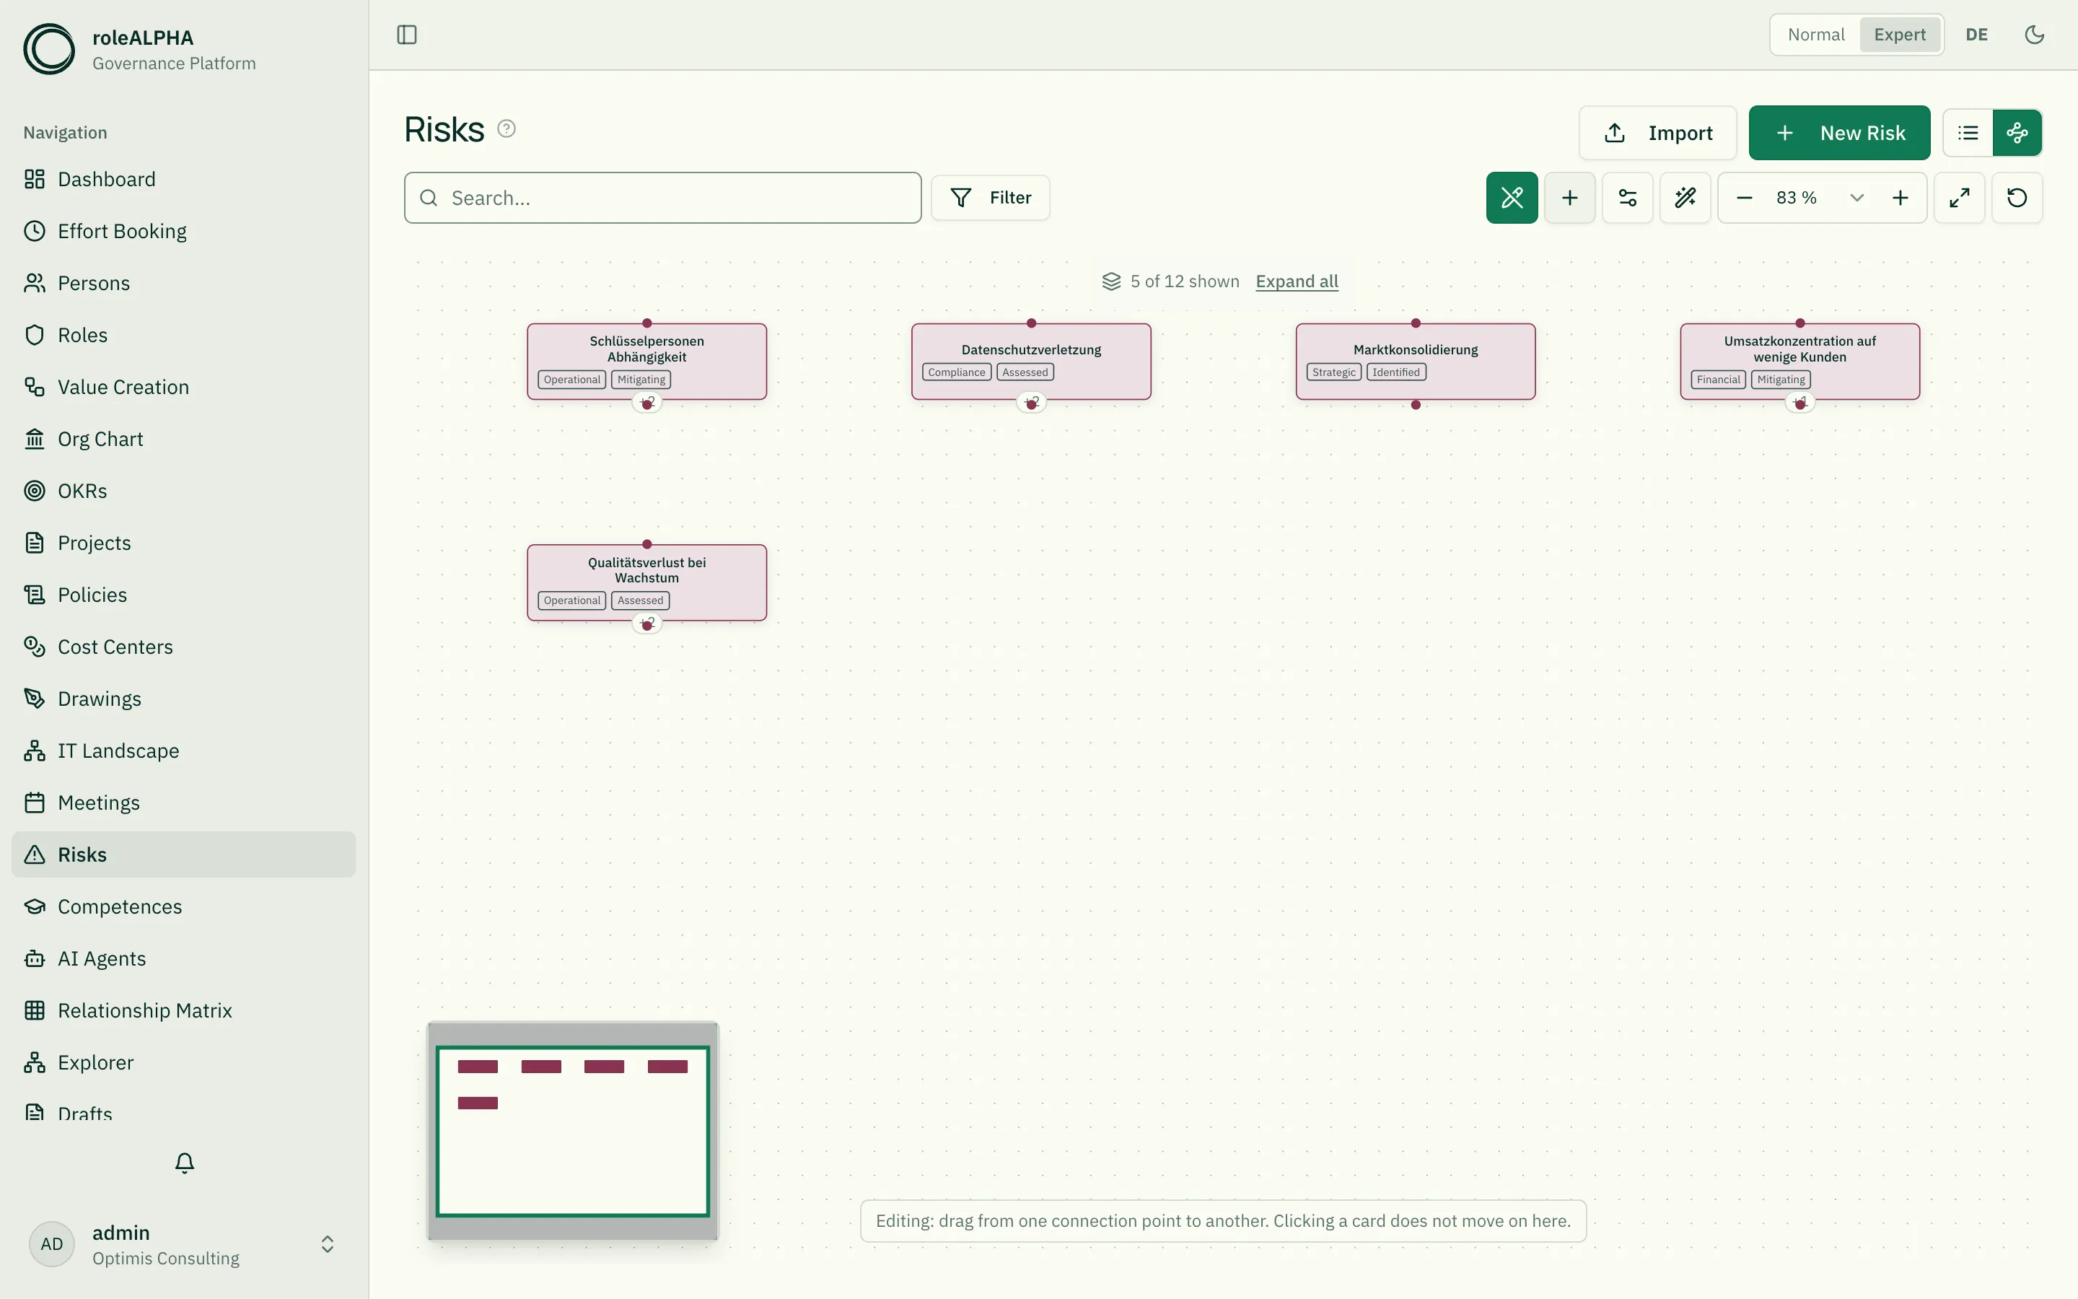Click the add node plus icon

tap(1569, 198)
